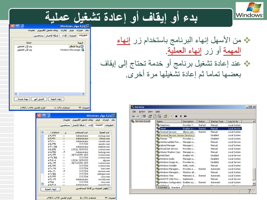Click the gear icon beside Windows Audio
267x200 pixels.
click(158, 159)
